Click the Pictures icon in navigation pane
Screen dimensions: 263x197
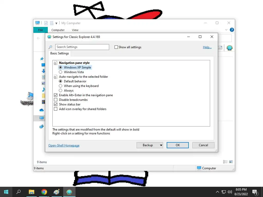coord(43,83)
